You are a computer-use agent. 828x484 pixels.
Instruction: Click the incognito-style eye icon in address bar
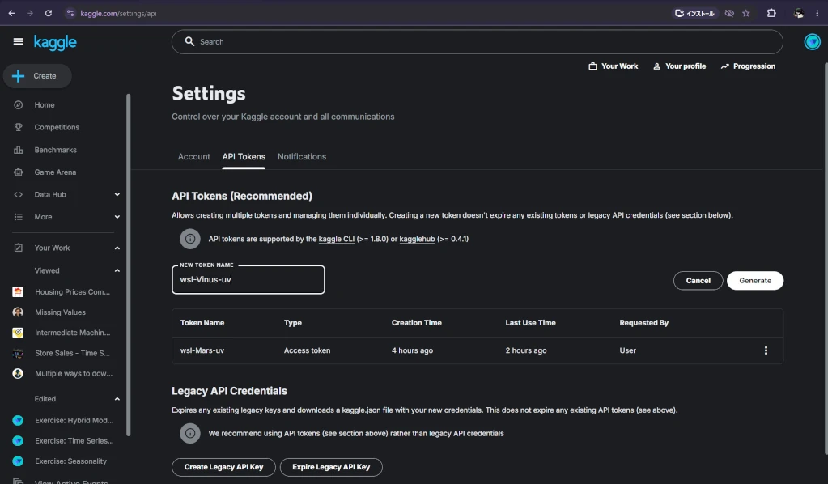point(729,13)
